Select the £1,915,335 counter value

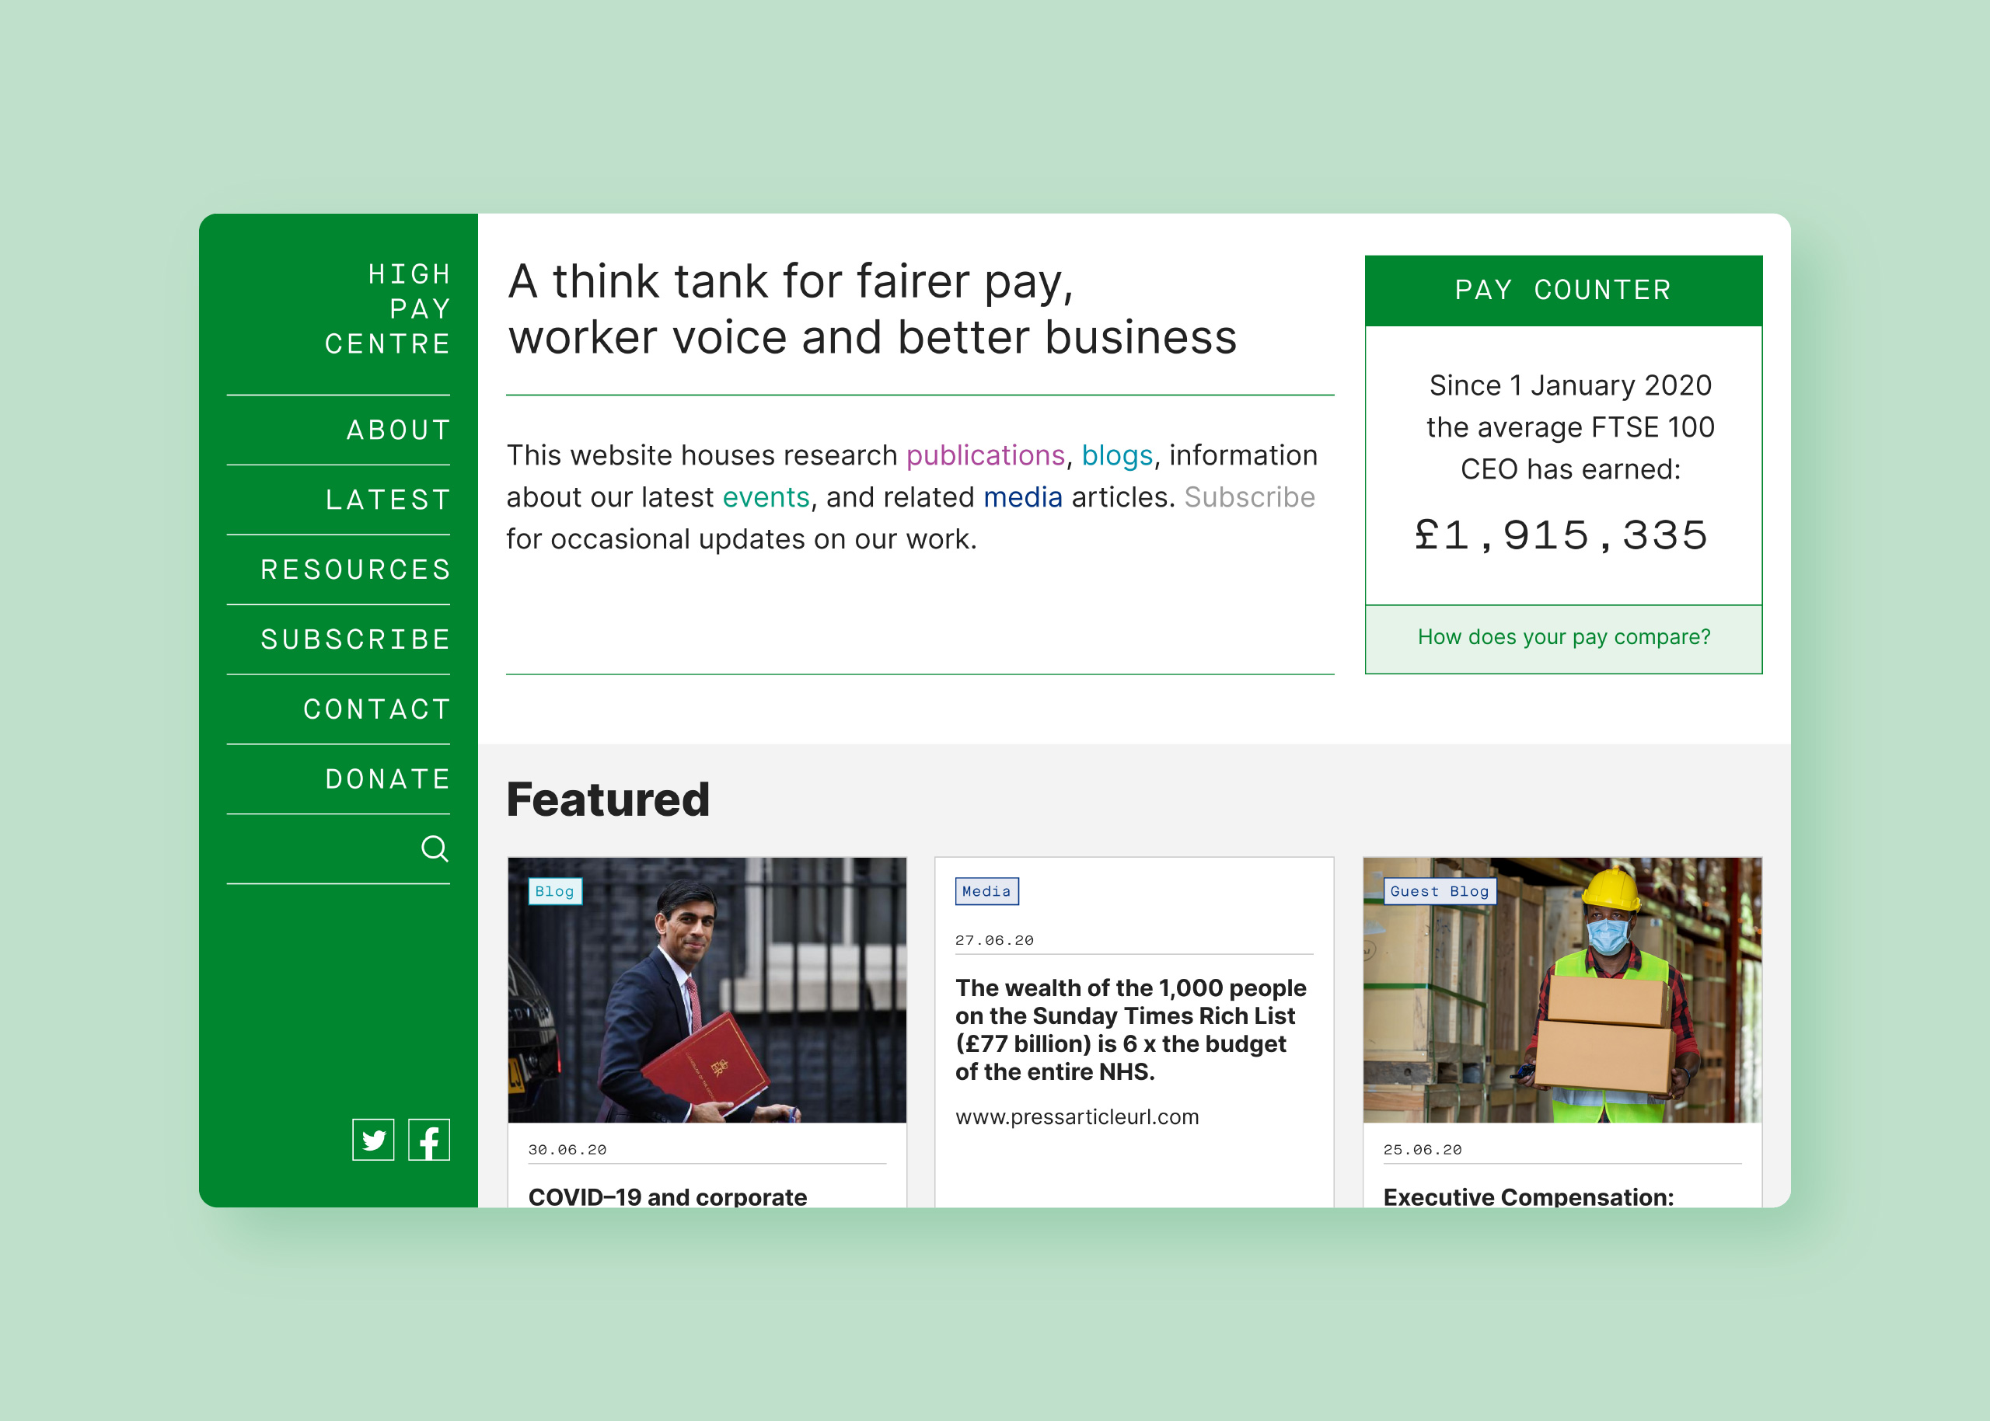pyautogui.click(x=1562, y=535)
